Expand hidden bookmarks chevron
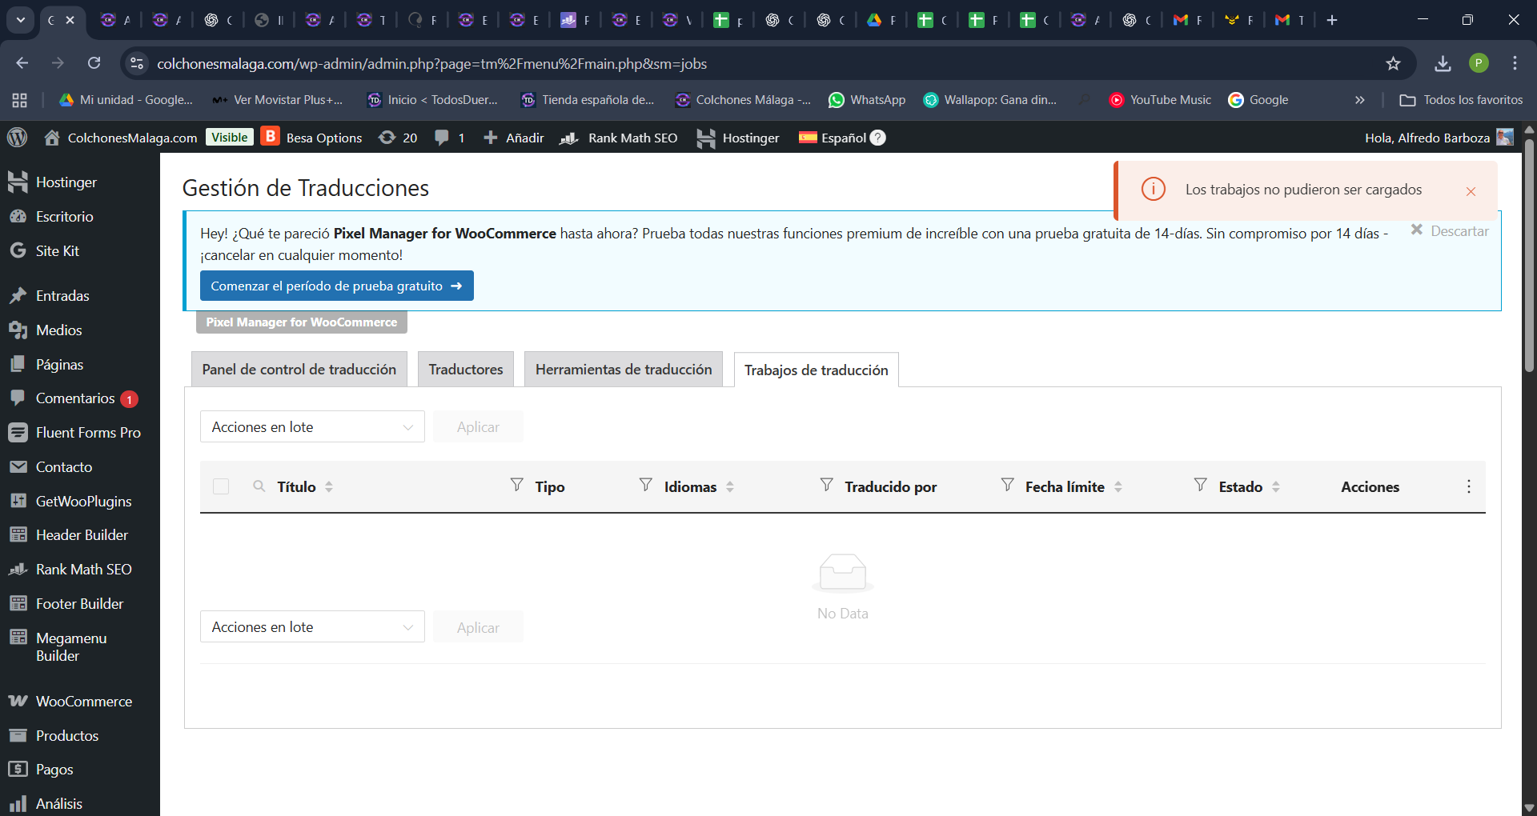Image resolution: width=1537 pixels, height=816 pixels. click(x=1359, y=100)
